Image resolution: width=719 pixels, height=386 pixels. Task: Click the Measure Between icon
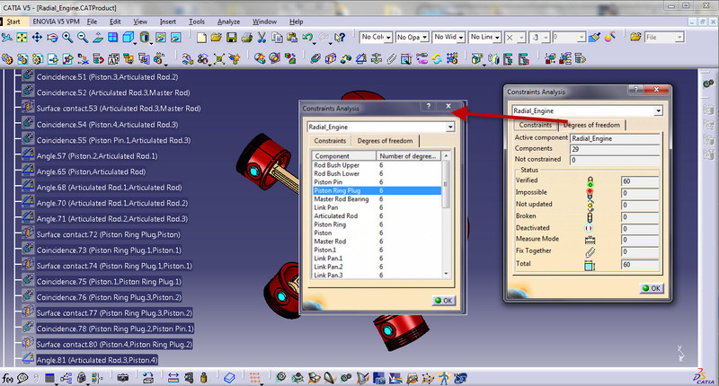tap(173, 378)
